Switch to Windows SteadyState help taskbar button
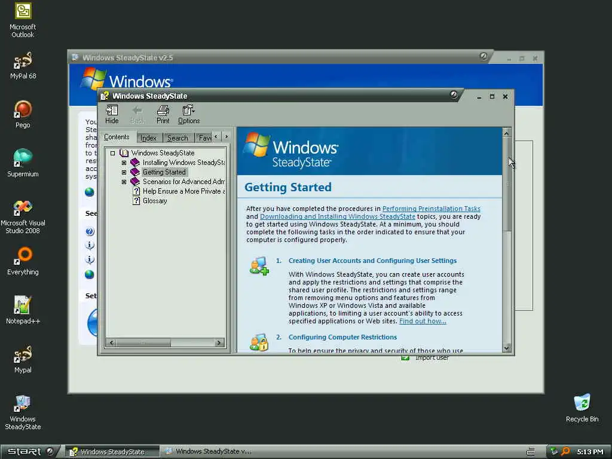 pos(112,452)
